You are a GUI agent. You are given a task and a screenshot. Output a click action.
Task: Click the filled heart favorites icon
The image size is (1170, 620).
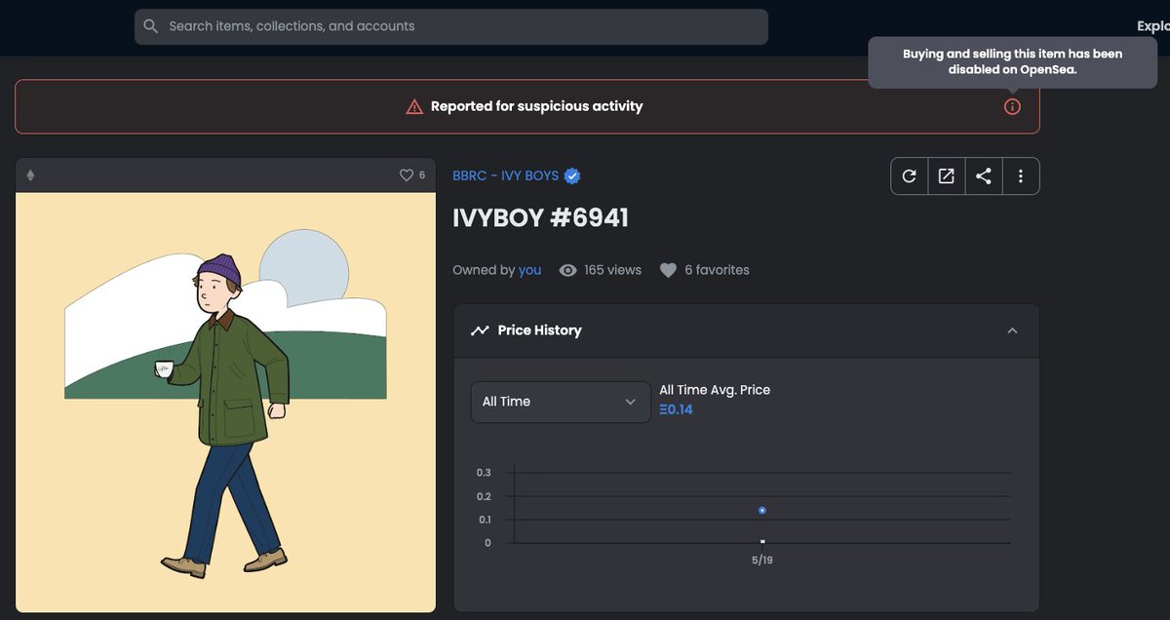pos(668,270)
